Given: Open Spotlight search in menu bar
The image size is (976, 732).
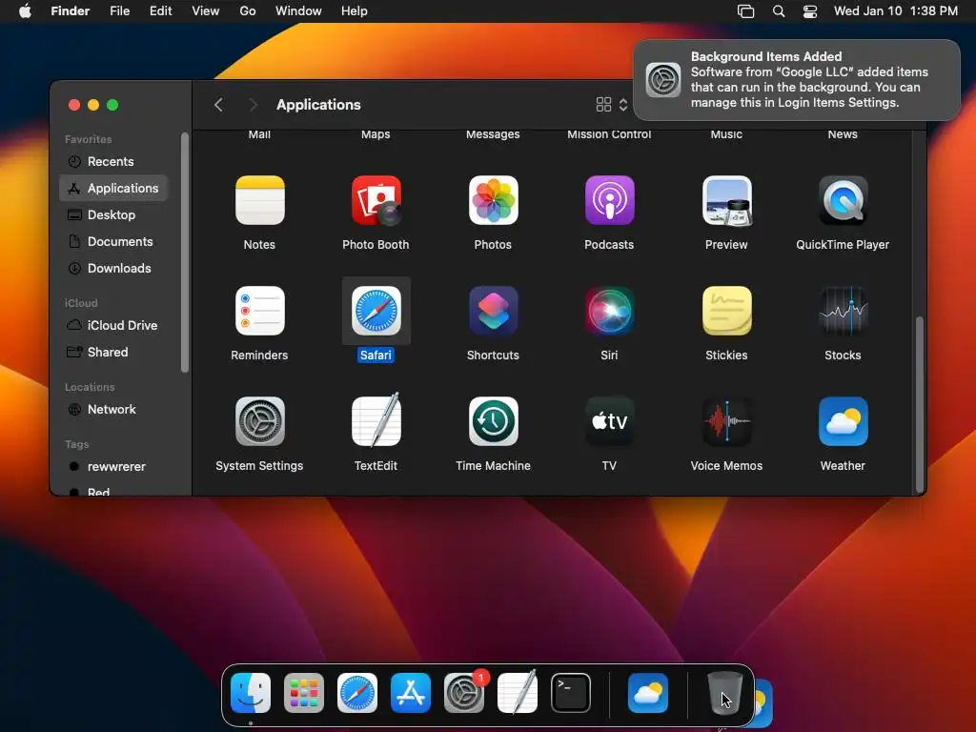Looking at the screenshot, I should point(779,11).
